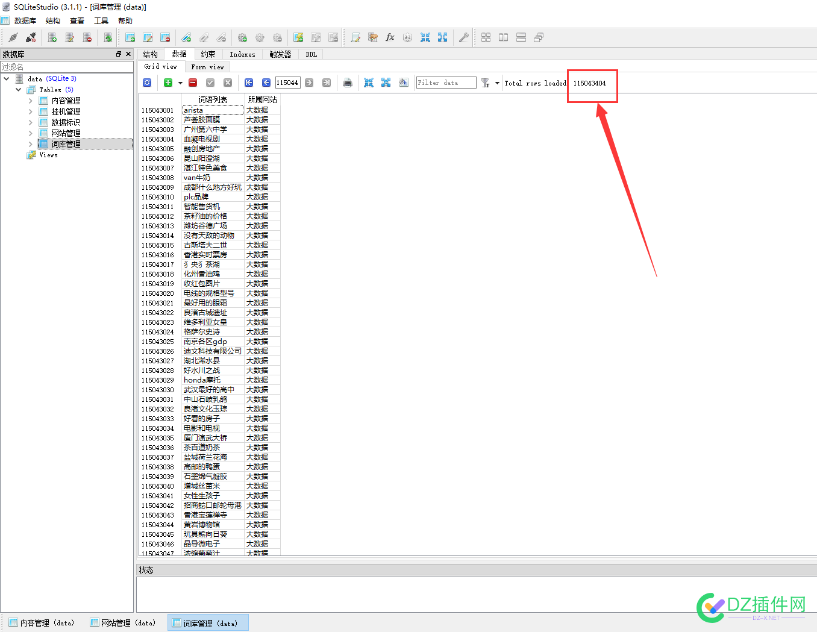Go to first page of rows

249,83
